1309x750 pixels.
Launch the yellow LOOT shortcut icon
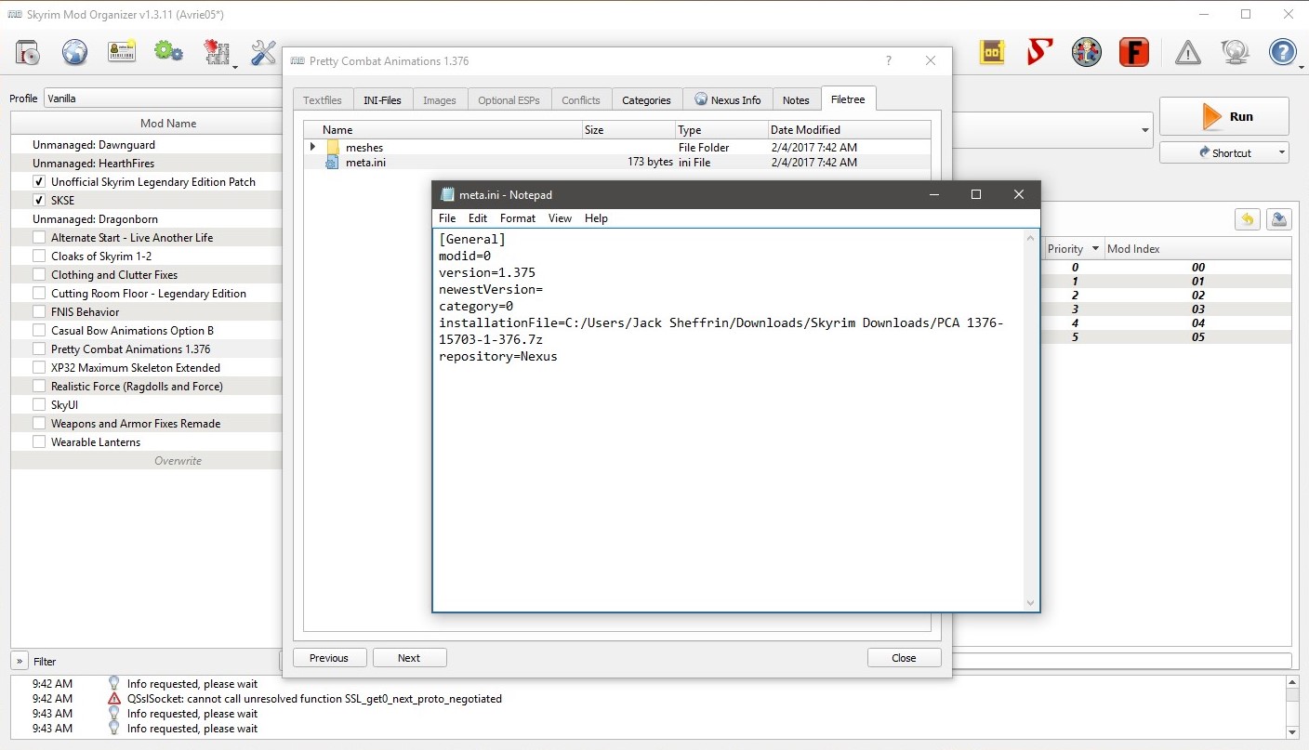992,53
